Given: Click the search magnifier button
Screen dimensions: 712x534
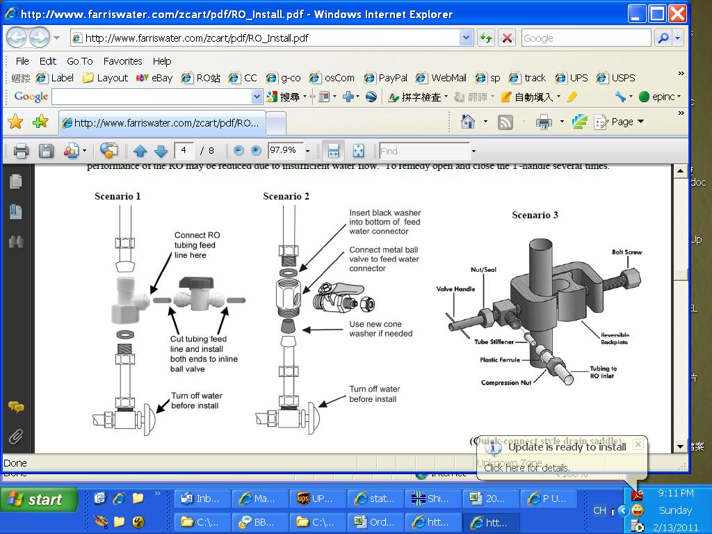Looking at the screenshot, I should [663, 38].
